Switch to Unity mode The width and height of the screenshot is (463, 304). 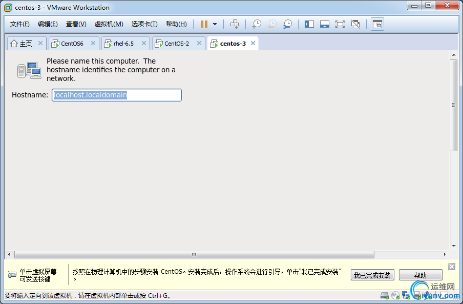(355, 24)
